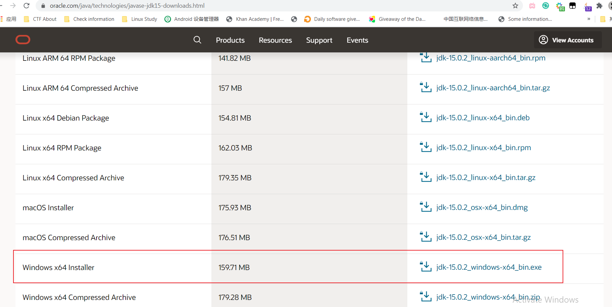Image resolution: width=612 pixels, height=307 pixels.
Task: Download jdk-15.0.2_linux-x64_bin.tar.gz link
Action: 486,178
